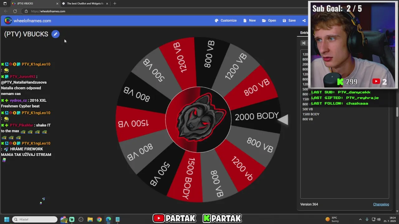Click PTV_Juron493 username in chat overlay
This screenshot has height=224, width=399.
[x=22, y=77]
